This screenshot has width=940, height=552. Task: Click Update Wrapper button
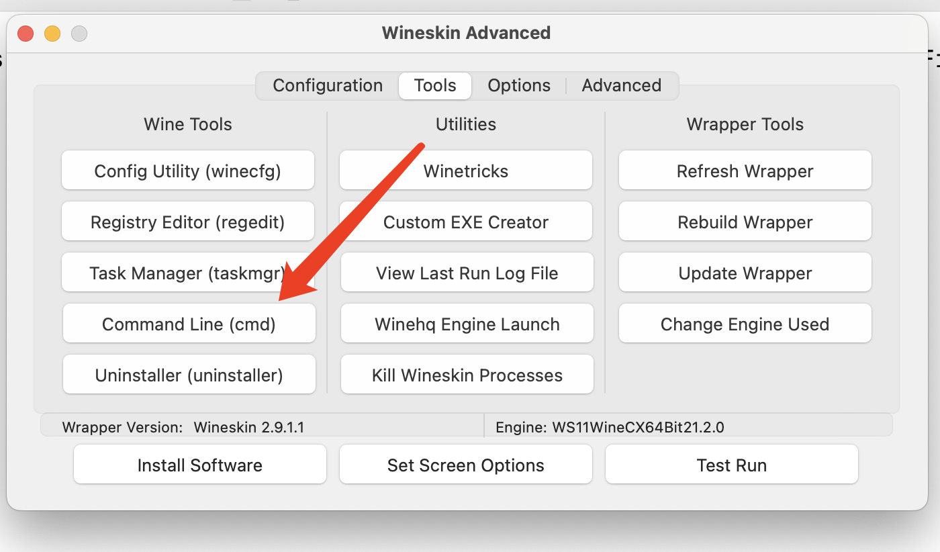pyautogui.click(x=745, y=273)
